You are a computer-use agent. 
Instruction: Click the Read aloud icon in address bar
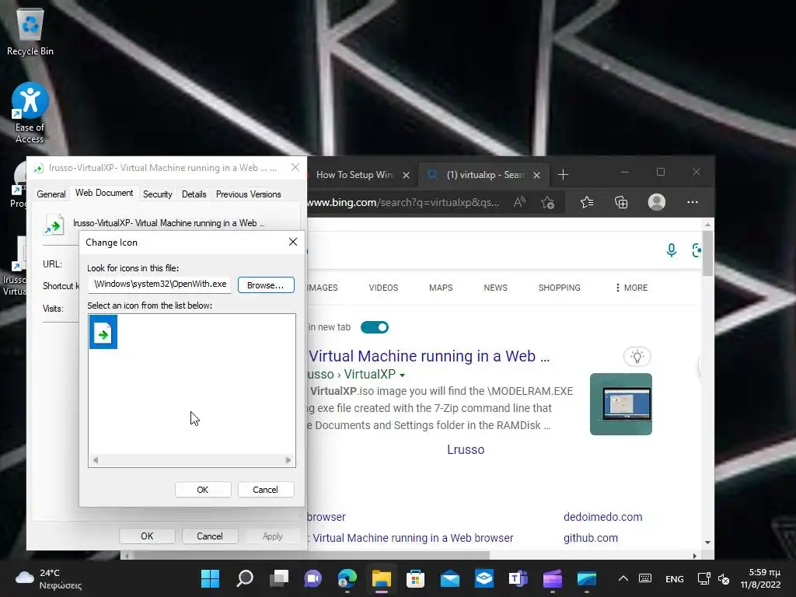click(x=519, y=203)
